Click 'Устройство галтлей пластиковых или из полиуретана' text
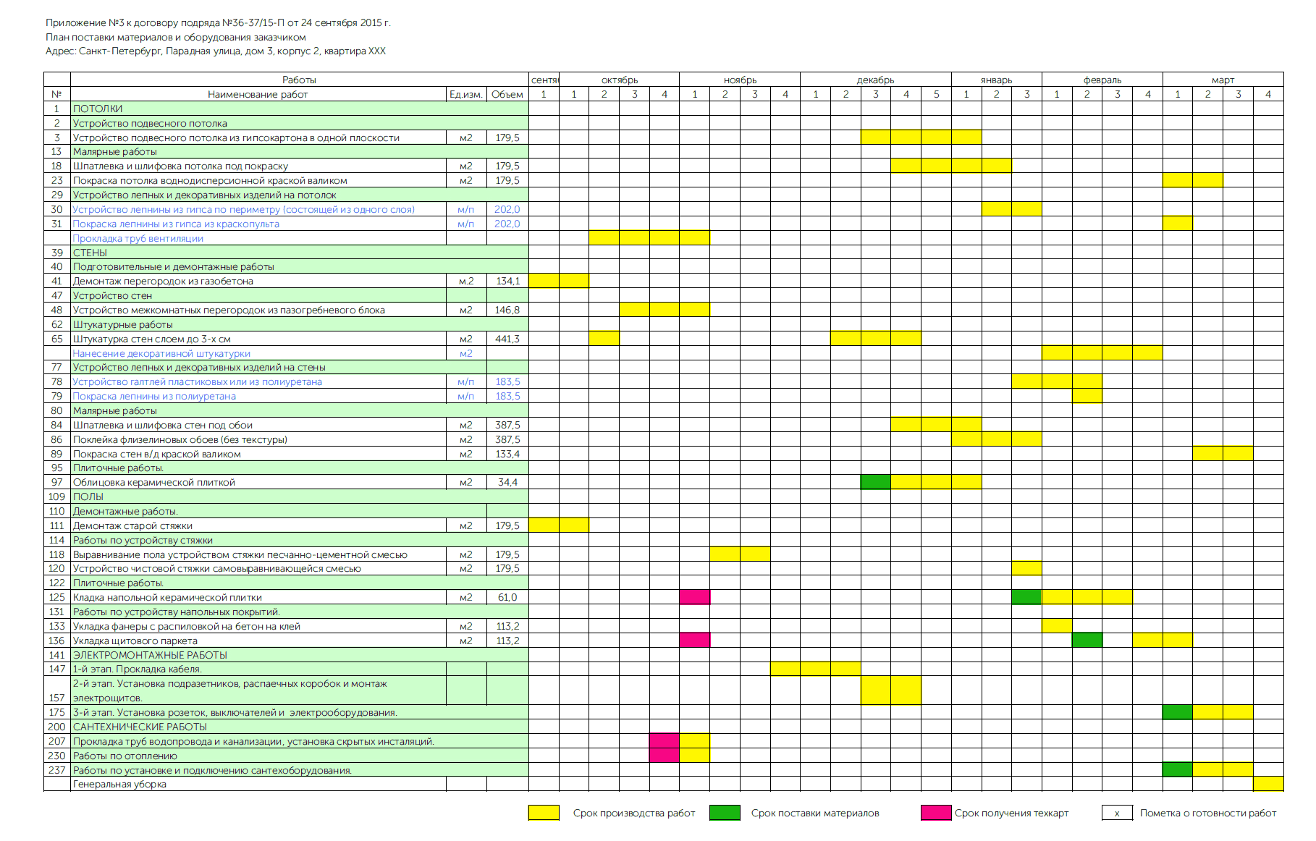 tap(197, 381)
